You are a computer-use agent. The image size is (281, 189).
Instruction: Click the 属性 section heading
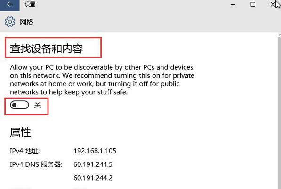[x=20, y=132]
